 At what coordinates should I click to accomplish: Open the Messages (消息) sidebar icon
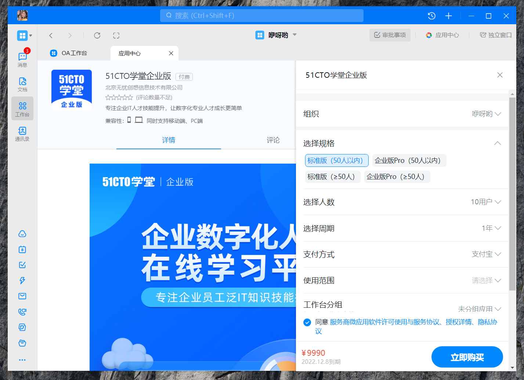(x=22, y=59)
